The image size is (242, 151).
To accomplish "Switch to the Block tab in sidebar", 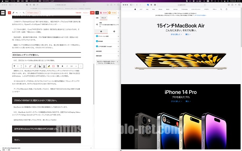I will pos(103,18).
